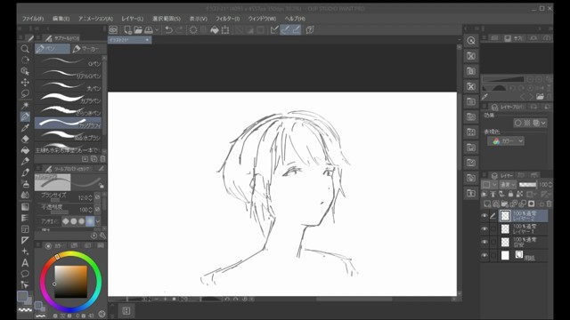Select the Gradient tool
The width and height of the screenshot is (570, 320).
(25, 207)
